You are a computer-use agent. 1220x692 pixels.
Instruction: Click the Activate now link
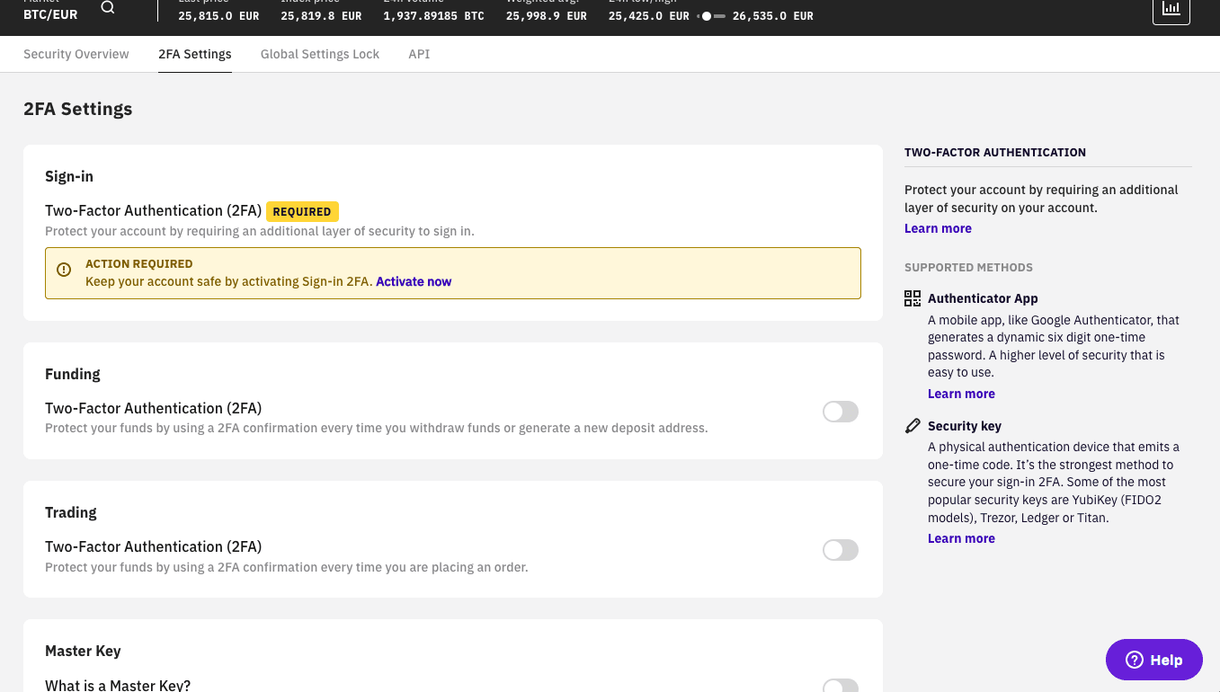414,281
